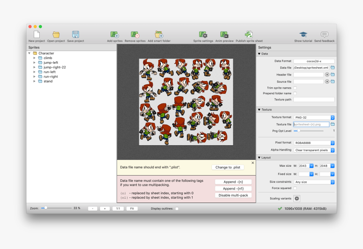The image size is (363, 249).
Task: Toggle the Force squared checkbox
Action: (295, 188)
